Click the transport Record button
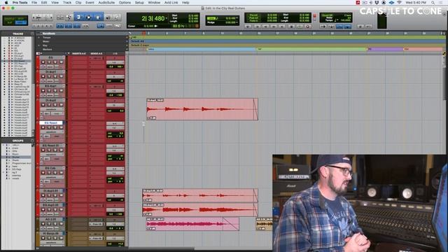This screenshot has width=448, height=252. click(308, 27)
